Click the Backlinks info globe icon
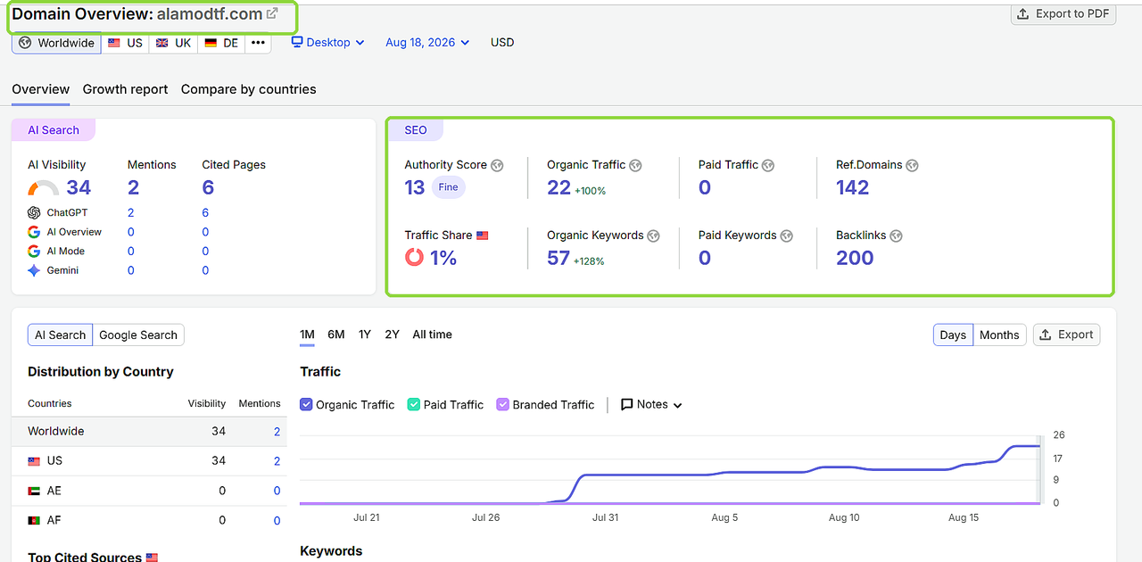This screenshot has height=562, width=1142. [x=896, y=236]
